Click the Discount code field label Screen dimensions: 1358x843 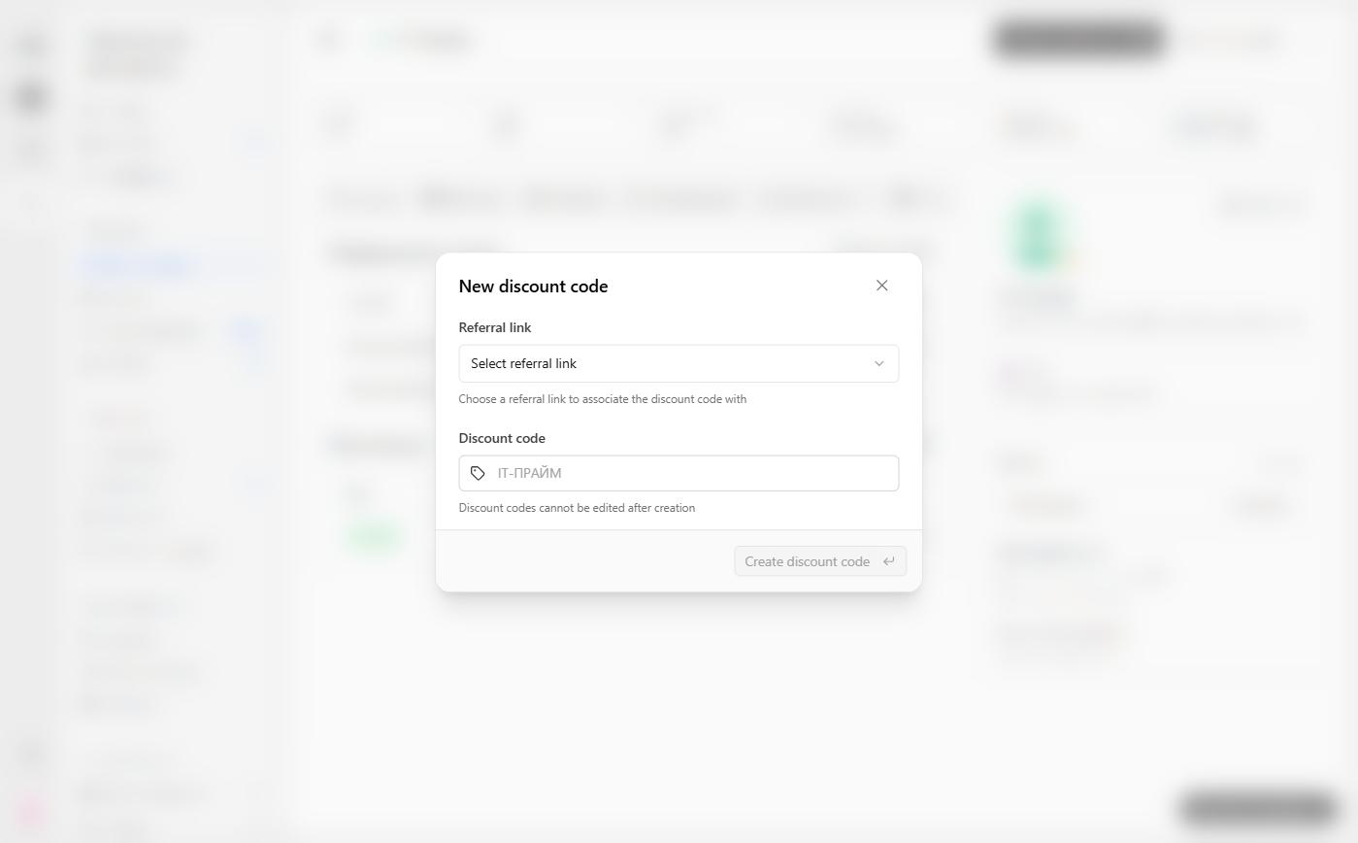pos(502,438)
